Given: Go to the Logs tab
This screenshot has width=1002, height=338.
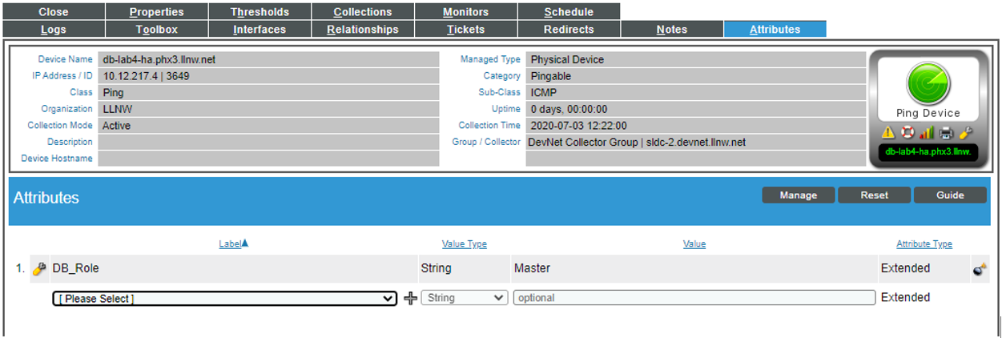Looking at the screenshot, I should point(54,30).
